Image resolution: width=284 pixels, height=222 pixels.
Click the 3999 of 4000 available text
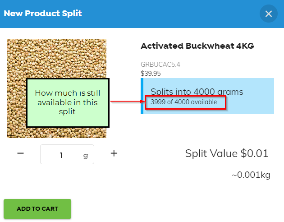(183, 102)
